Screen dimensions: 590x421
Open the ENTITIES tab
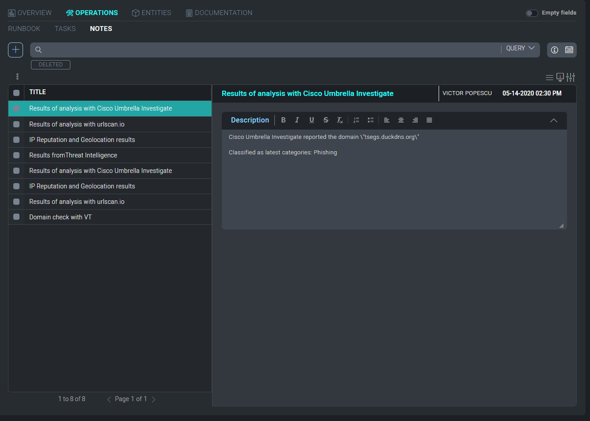click(x=152, y=13)
